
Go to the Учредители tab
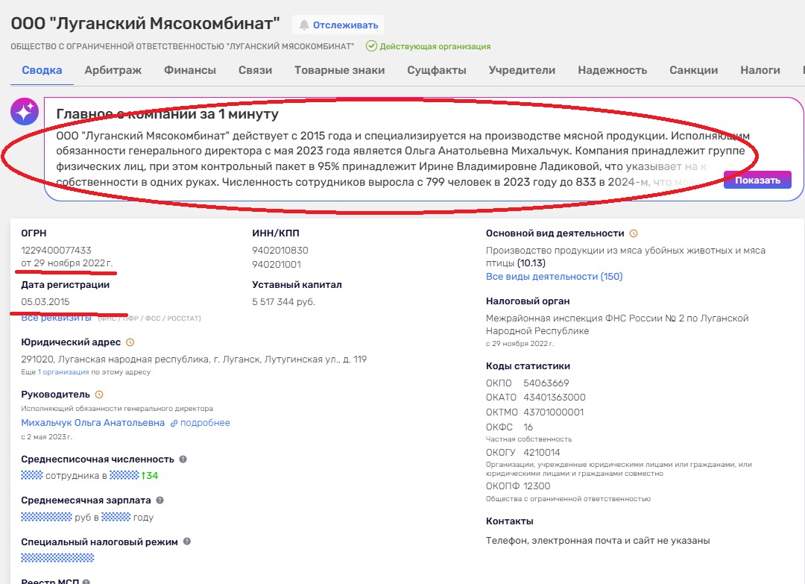pos(522,70)
